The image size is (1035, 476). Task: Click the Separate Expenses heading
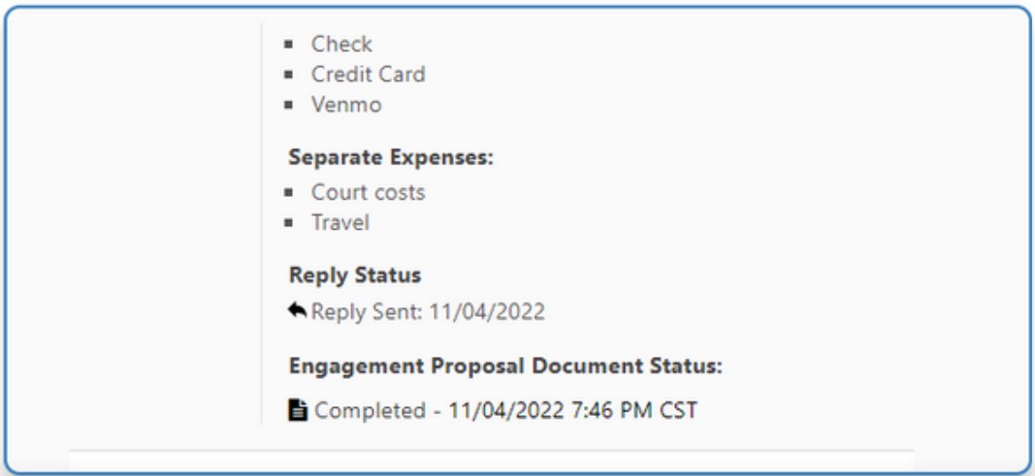coord(391,158)
